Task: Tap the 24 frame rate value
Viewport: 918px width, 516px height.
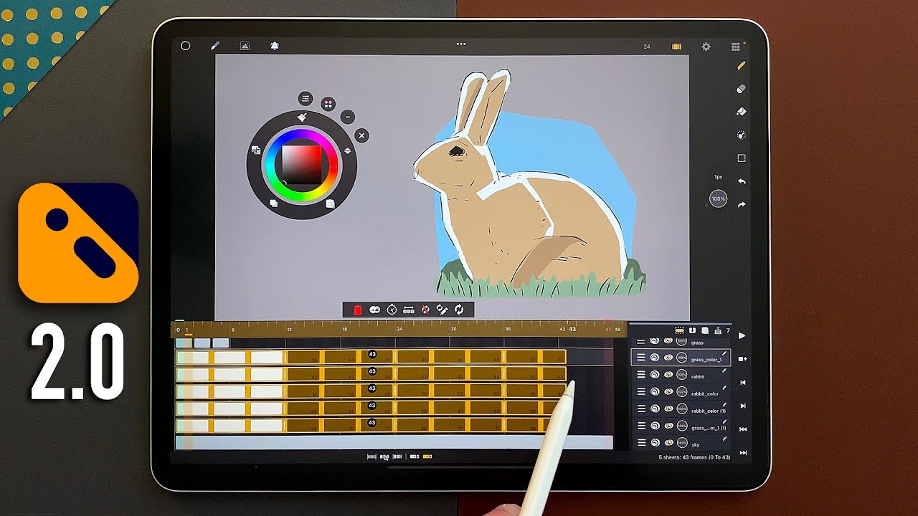Action: coord(647,47)
